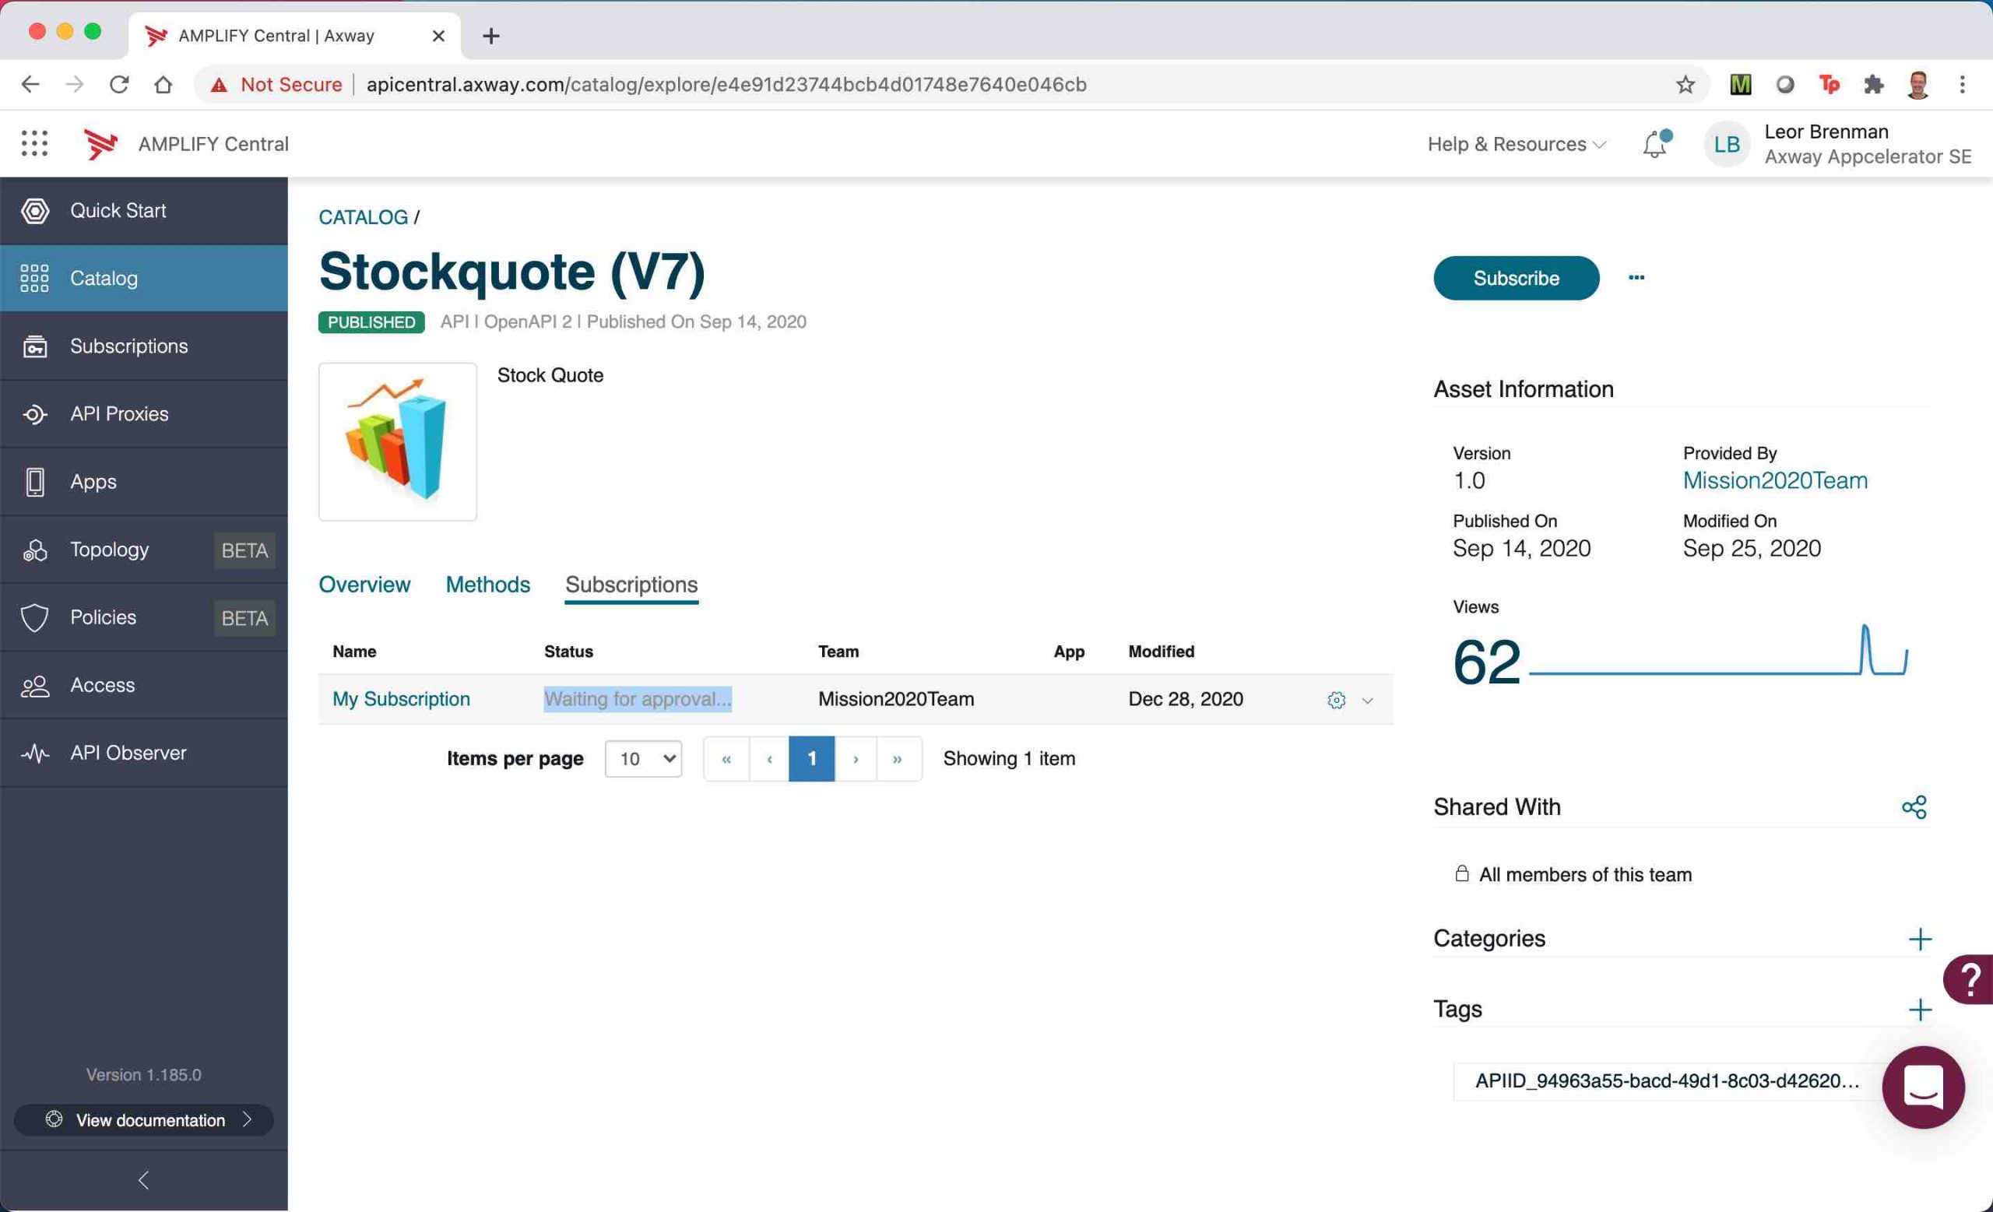The height and width of the screenshot is (1212, 1993).
Task: Click the Policies shield icon
Action: [x=35, y=618]
